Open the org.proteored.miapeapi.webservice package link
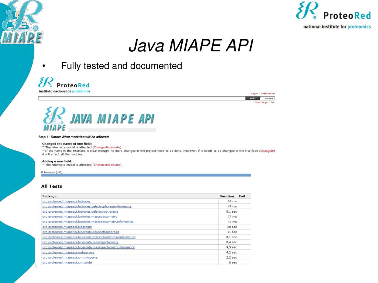Screen dimensions: 378x283 click(68, 252)
